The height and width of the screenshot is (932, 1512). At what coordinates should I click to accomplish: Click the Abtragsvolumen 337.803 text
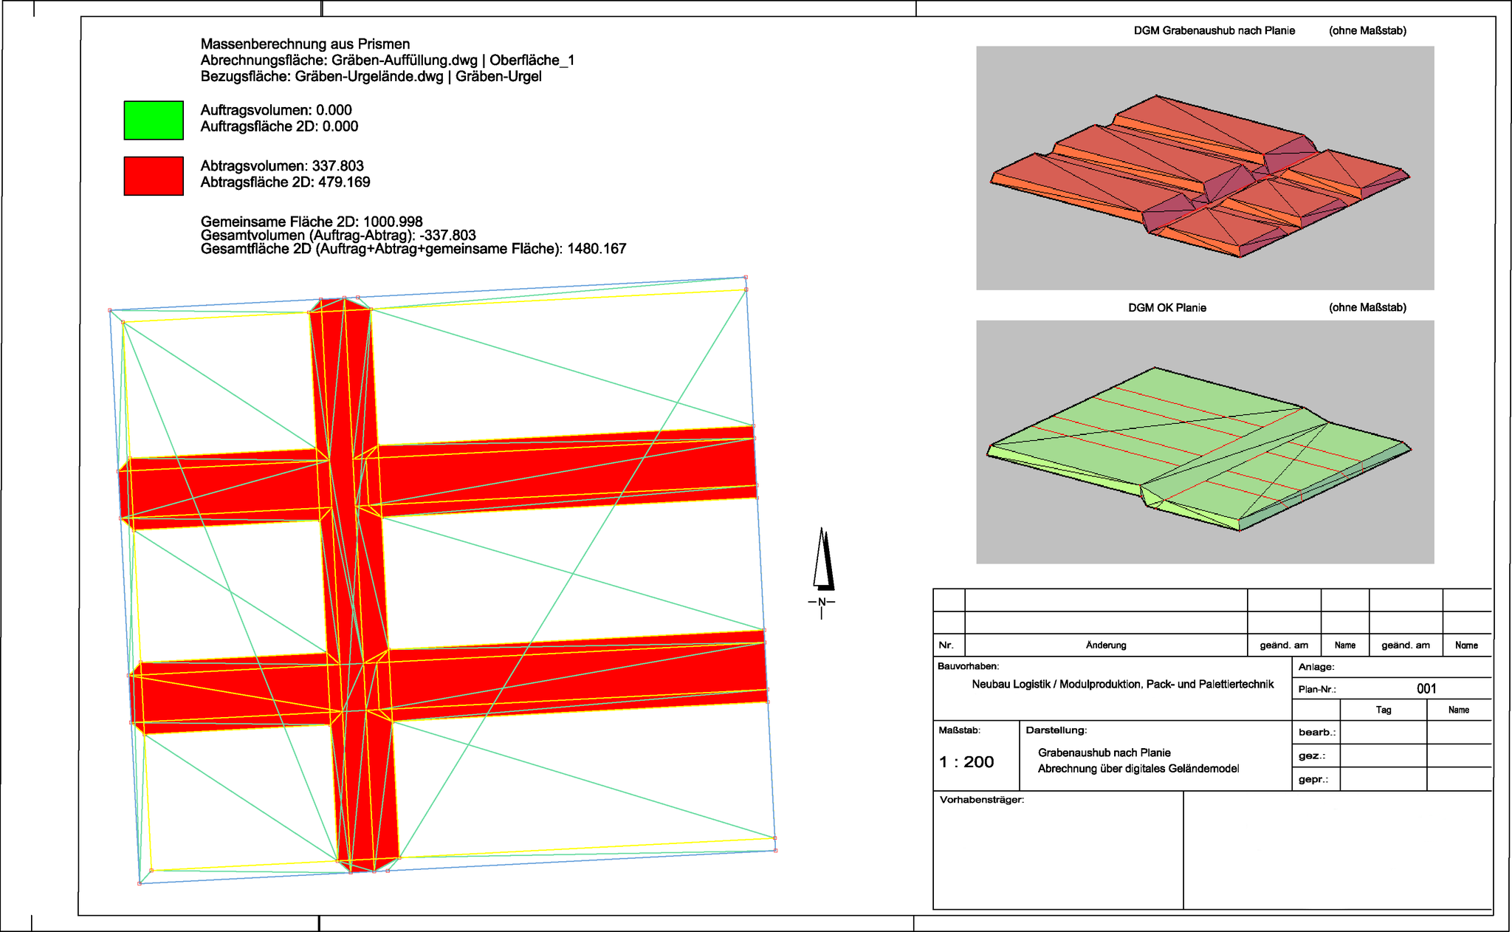[x=282, y=166]
